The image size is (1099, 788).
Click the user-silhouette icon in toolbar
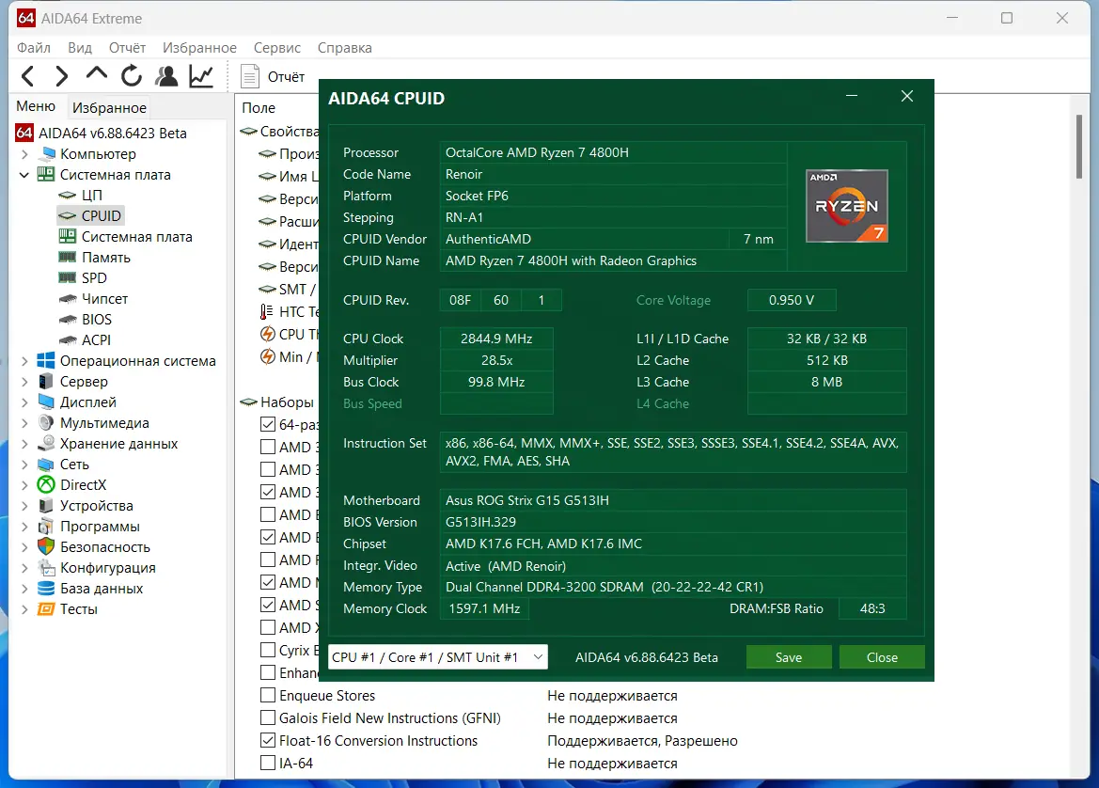[x=166, y=76]
